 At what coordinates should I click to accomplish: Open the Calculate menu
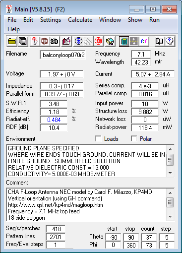click(x=80, y=20)
